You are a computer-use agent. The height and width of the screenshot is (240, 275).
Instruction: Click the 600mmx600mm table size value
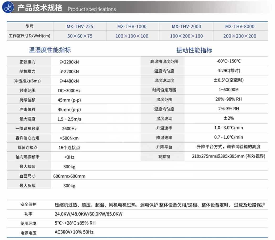tap(69, 176)
